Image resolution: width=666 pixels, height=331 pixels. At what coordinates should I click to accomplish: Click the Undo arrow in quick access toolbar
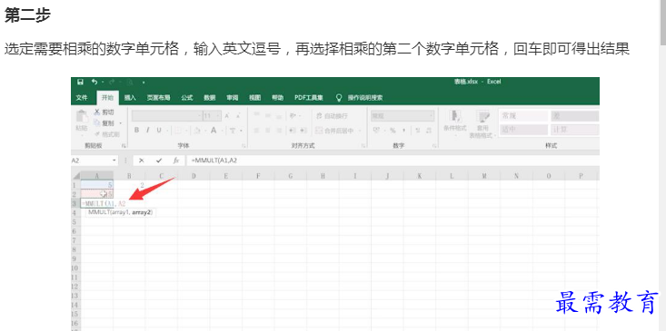[94, 83]
